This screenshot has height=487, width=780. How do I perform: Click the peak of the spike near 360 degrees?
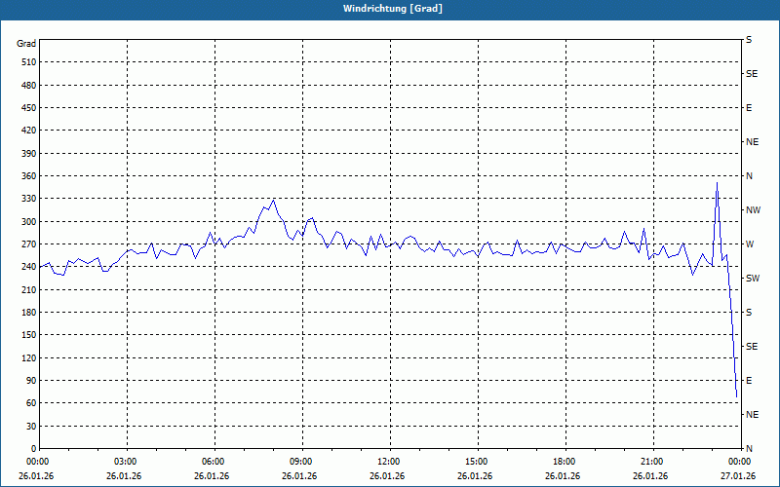coord(717,182)
